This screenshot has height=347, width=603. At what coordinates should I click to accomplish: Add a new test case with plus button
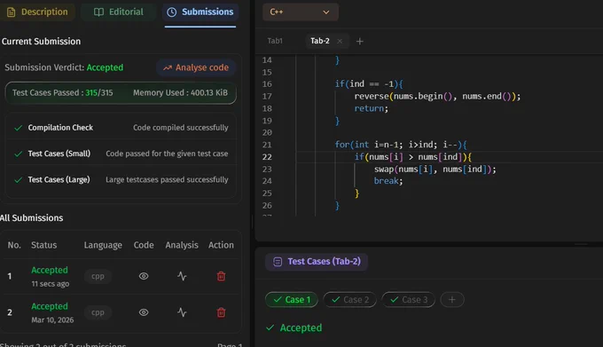coord(452,300)
